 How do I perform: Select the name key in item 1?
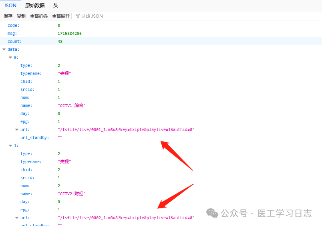(26, 194)
